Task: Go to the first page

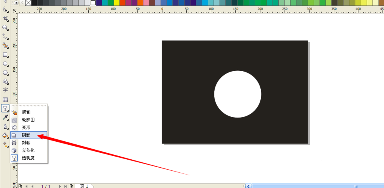Action: [26, 186]
